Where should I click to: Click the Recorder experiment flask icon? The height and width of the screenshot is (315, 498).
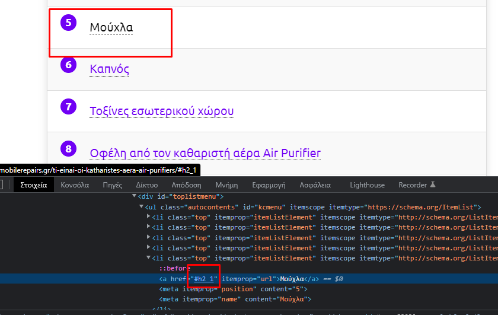433,184
